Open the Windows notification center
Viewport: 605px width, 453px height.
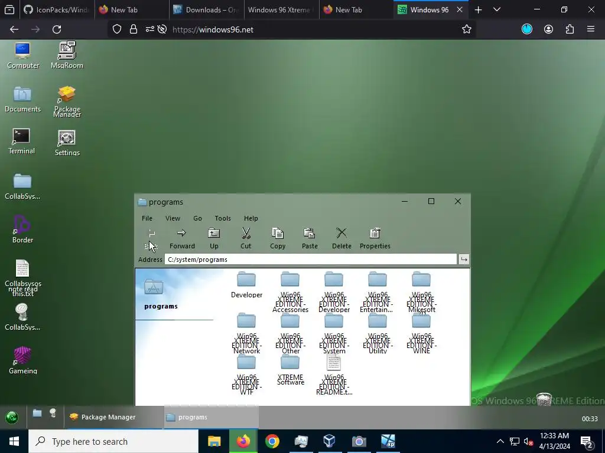587,441
